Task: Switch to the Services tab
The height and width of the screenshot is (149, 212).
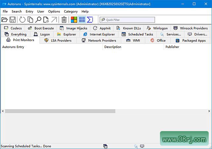Action: coord(171,34)
